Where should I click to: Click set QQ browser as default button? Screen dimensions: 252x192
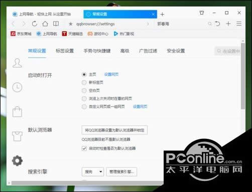point(114,130)
